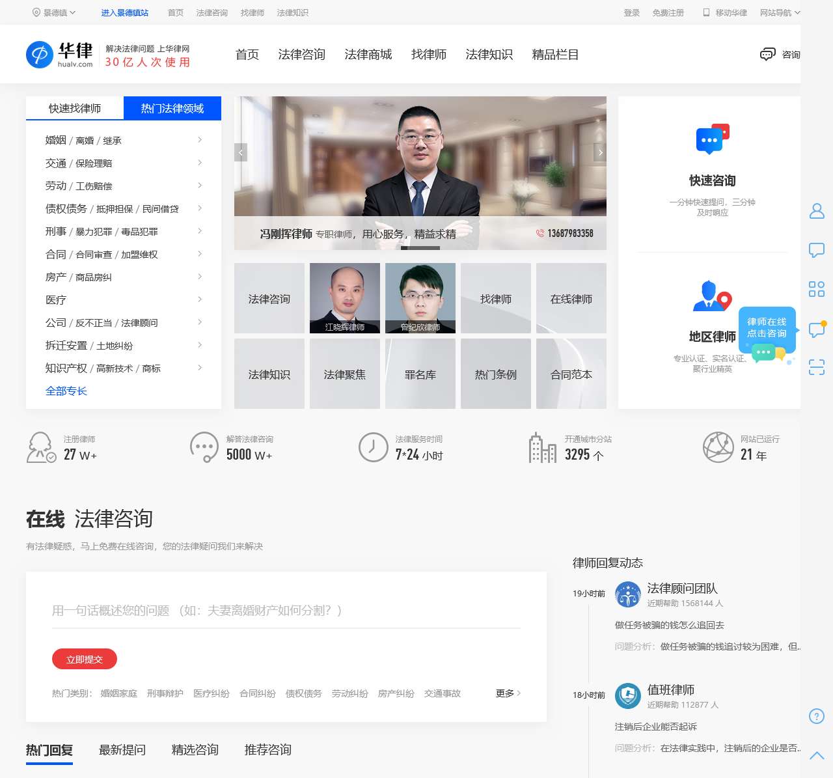Click the 移动华律 mobile phone icon
Screen dimensions: 833x778
(x=706, y=12)
